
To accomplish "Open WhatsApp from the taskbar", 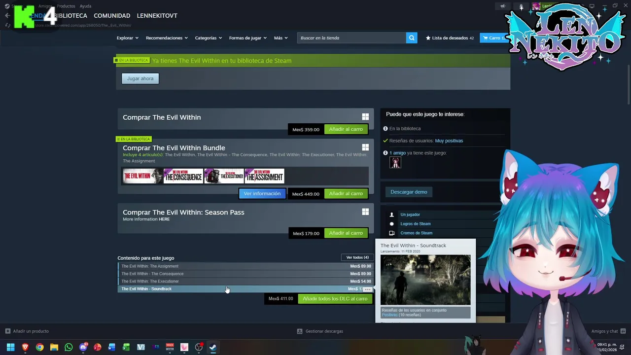I will point(69,347).
